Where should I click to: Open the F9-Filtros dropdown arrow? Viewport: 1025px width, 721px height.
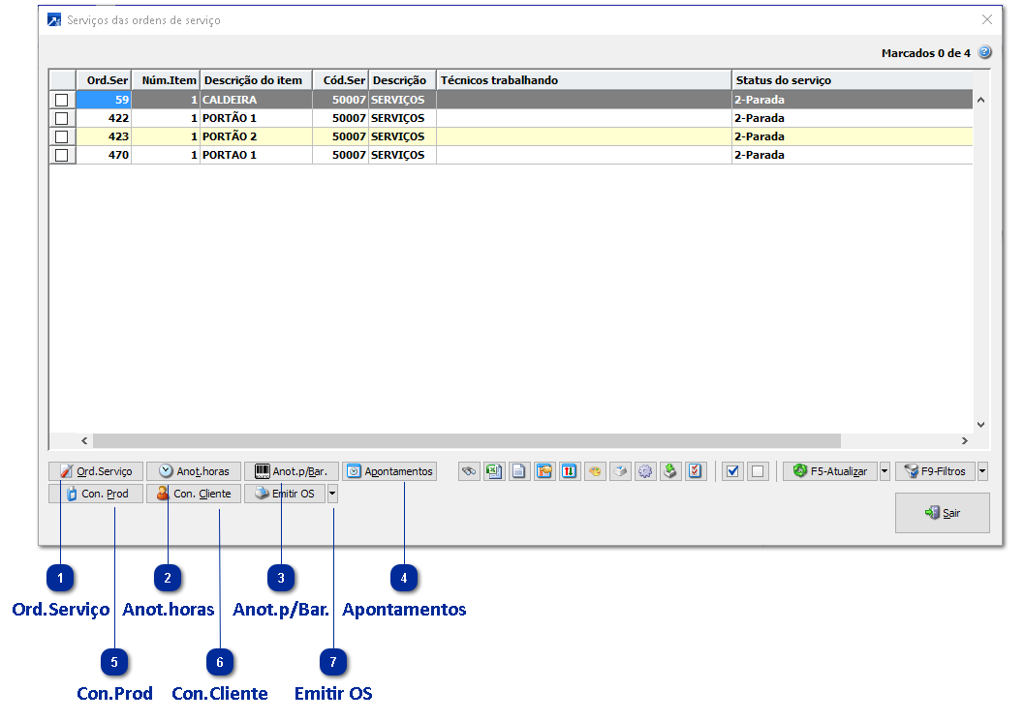click(982, 471)
